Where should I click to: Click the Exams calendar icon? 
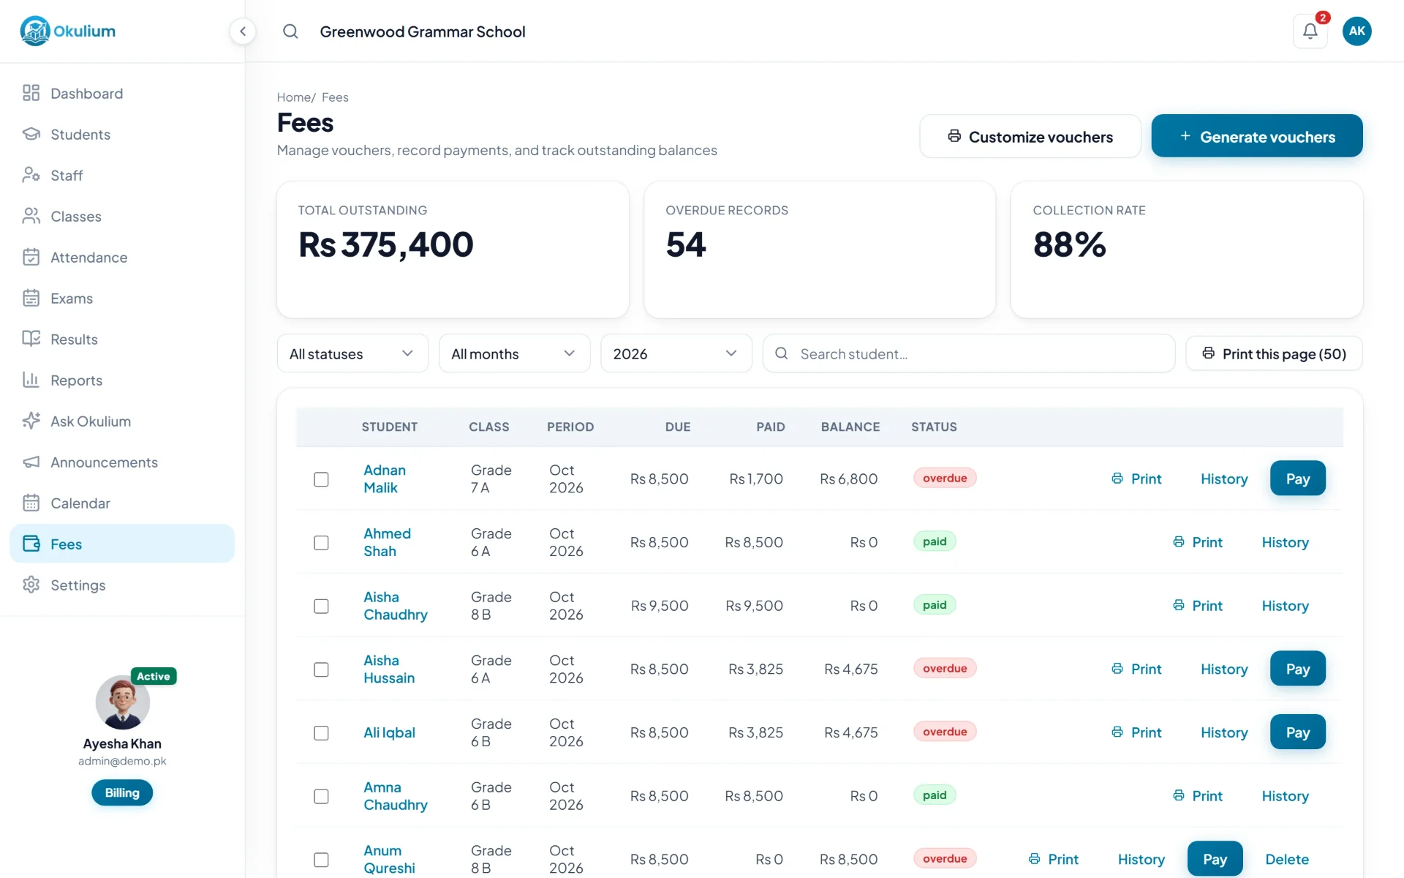(x=31, y=298)
